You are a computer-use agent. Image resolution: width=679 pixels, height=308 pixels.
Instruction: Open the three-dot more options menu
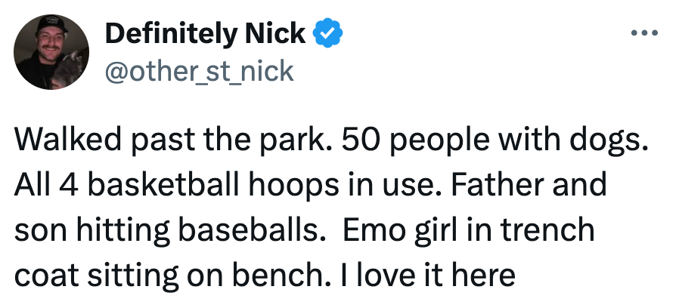click(x=644, y=33)
